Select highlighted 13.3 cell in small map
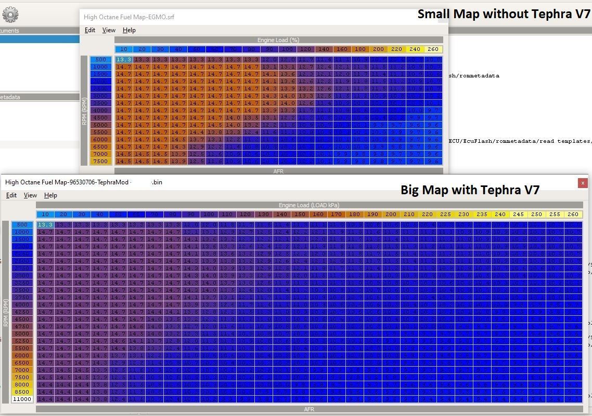The image size is (592, 416). click(x=124, y=60)
